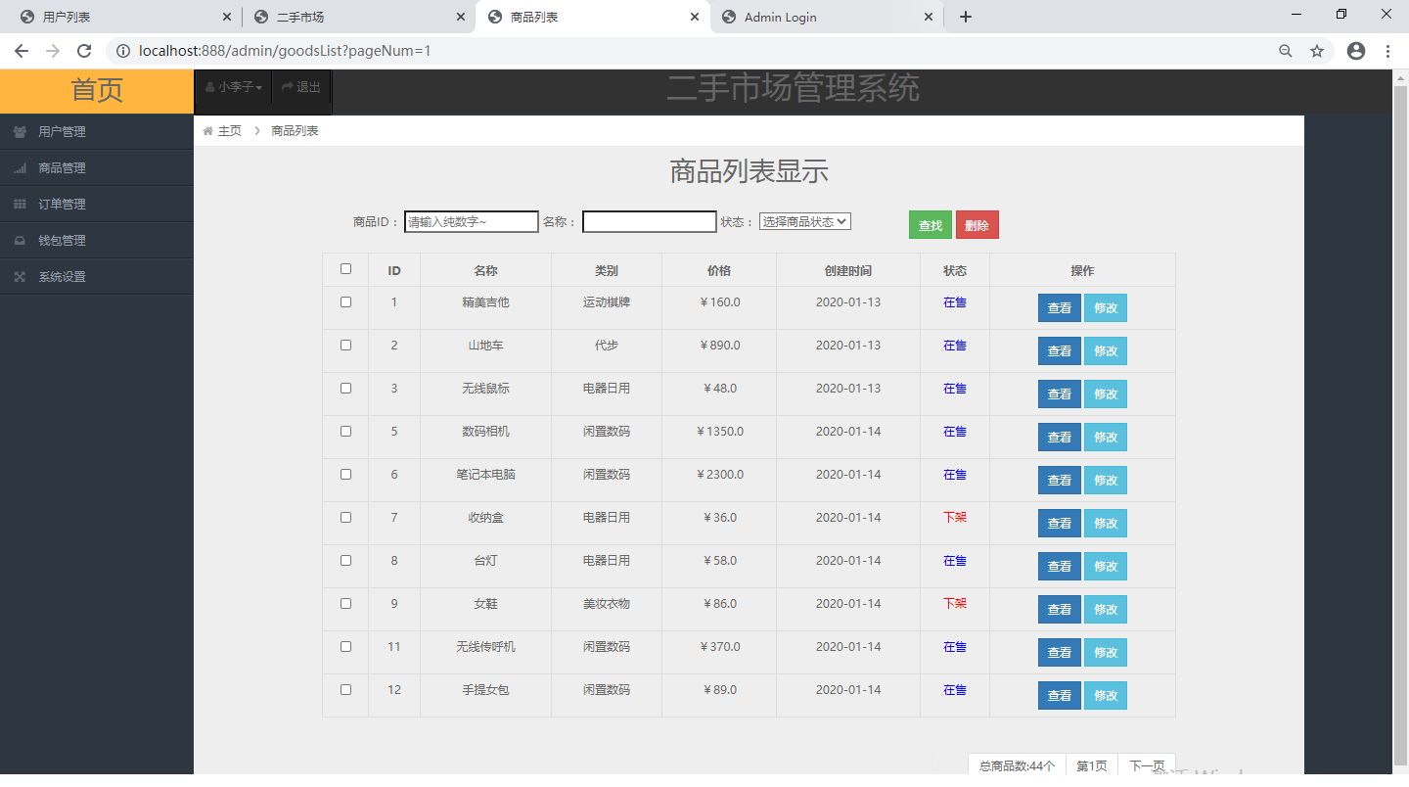The width and height of the screenshot is (1409, 787).
Task: Click the 钱包管理 wallet icon
Action: click(x=18, y=239)
